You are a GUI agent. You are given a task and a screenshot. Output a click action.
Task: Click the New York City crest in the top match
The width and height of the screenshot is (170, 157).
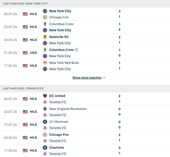45,11
